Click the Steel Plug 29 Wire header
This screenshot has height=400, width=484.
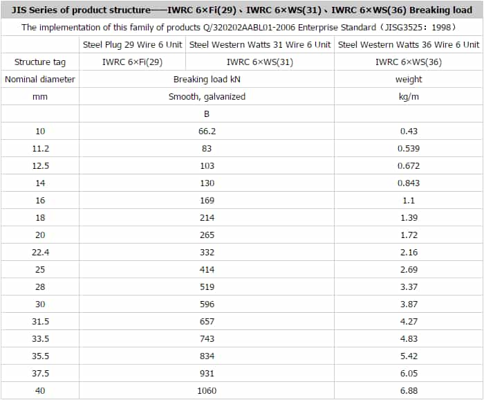point(132,44)
